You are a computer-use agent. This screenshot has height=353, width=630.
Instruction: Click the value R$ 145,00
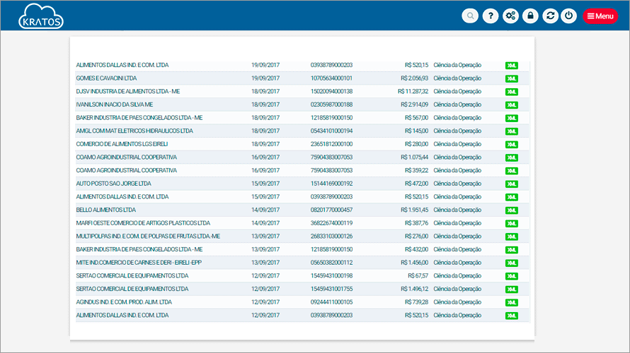[417, 131]
